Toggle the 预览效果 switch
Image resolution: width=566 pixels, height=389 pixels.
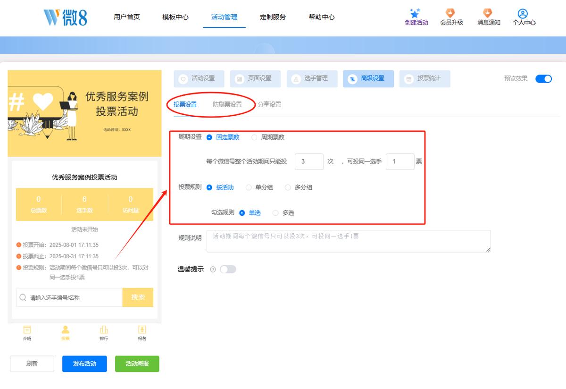(543, 79)
